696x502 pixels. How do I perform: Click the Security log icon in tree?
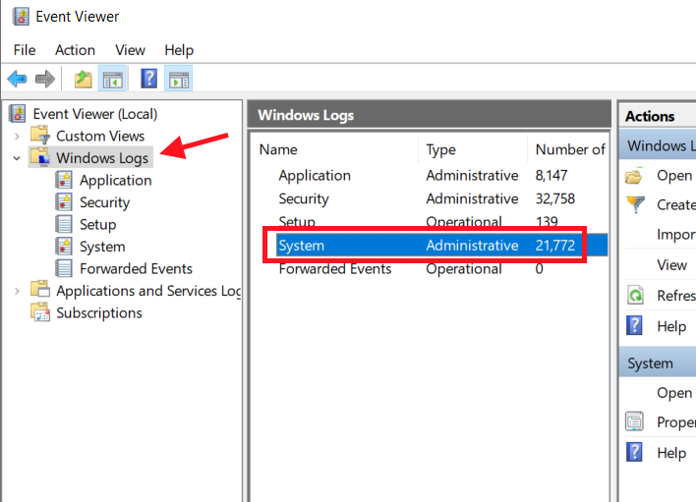click(x=64, y=202)
